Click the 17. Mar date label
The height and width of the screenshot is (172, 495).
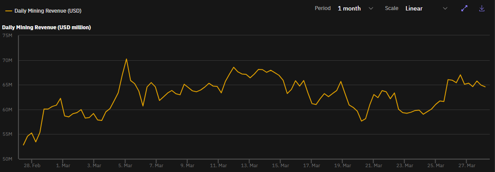click(x=311, y=166)
